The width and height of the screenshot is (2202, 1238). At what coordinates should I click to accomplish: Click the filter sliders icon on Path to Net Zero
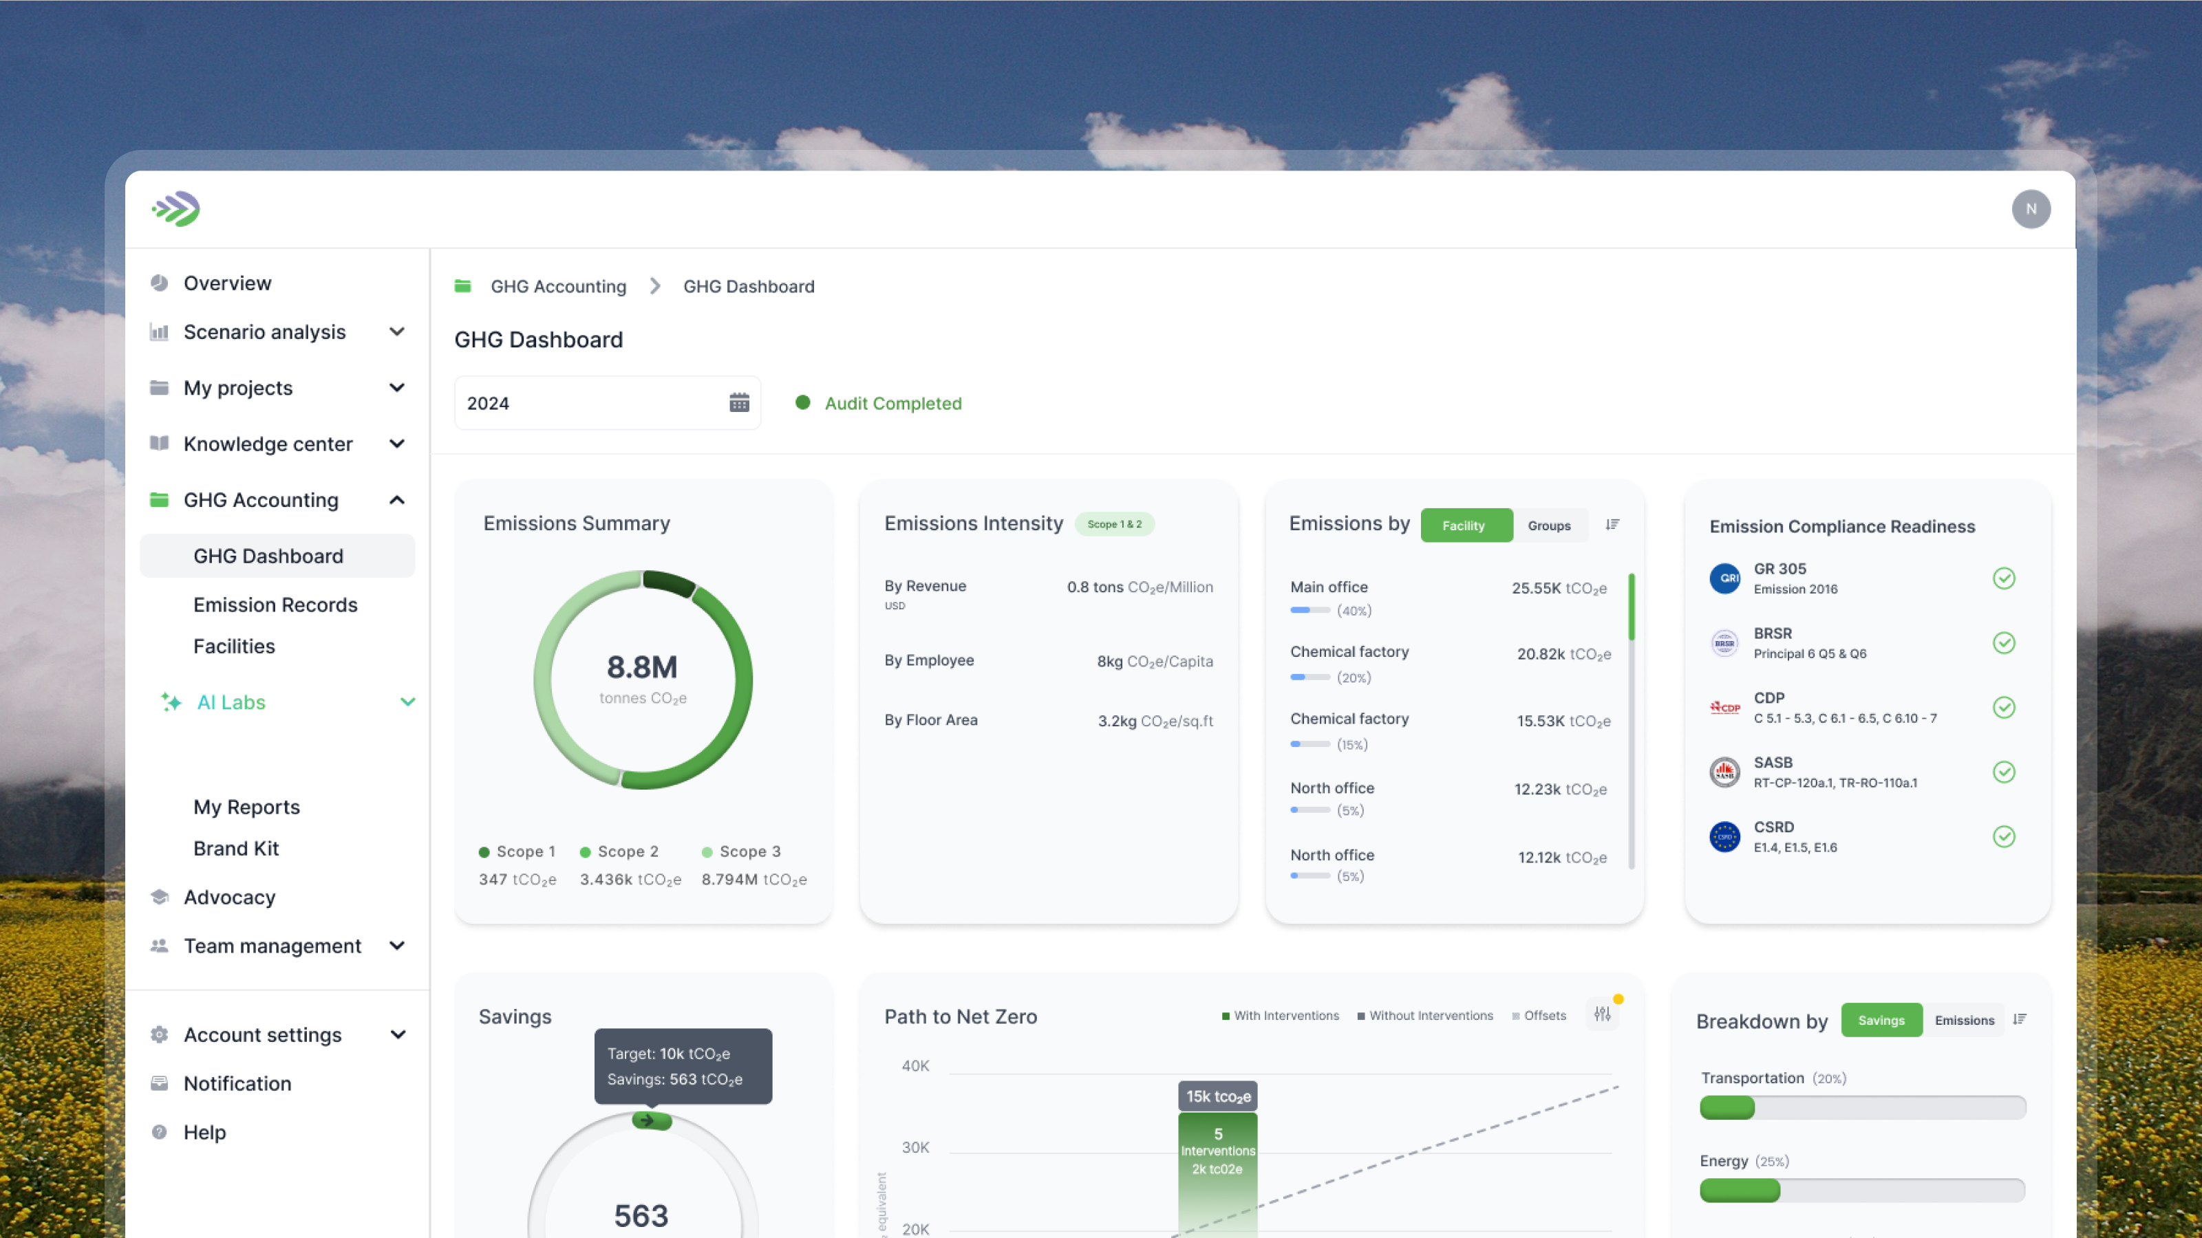coord(1603,1015)
